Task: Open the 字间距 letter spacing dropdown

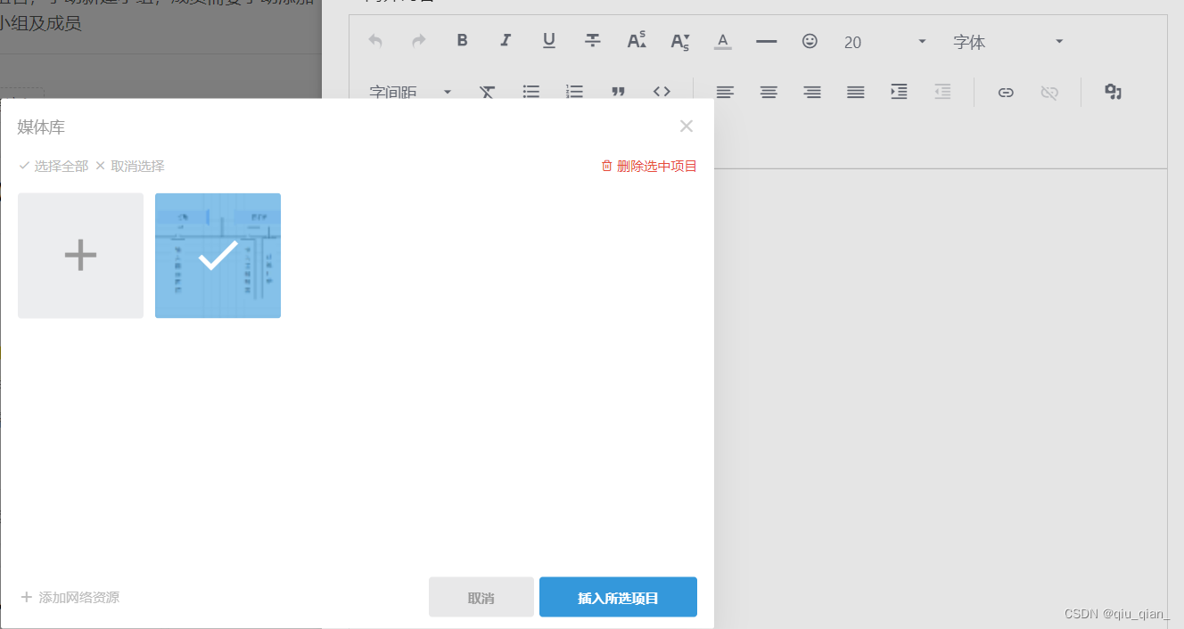Action: (406, 91)
